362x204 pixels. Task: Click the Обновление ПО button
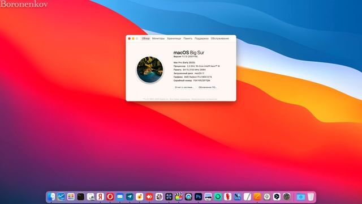tap(208, 87)
